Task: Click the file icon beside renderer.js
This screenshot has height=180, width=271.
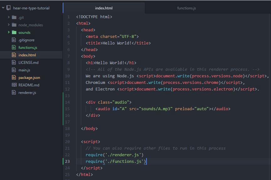Action: 14,92
